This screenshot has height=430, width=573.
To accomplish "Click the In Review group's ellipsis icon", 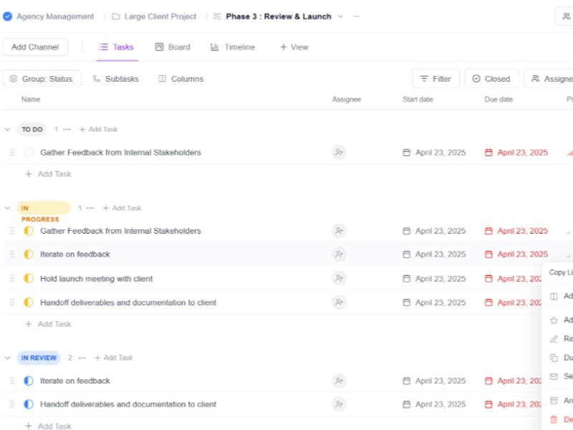I will click(82, 358).
